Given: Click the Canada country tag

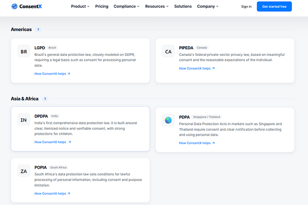Looking at the screenshot, I should (202, 48).
